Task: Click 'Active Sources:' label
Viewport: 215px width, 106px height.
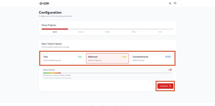Action: click(49, 70)
